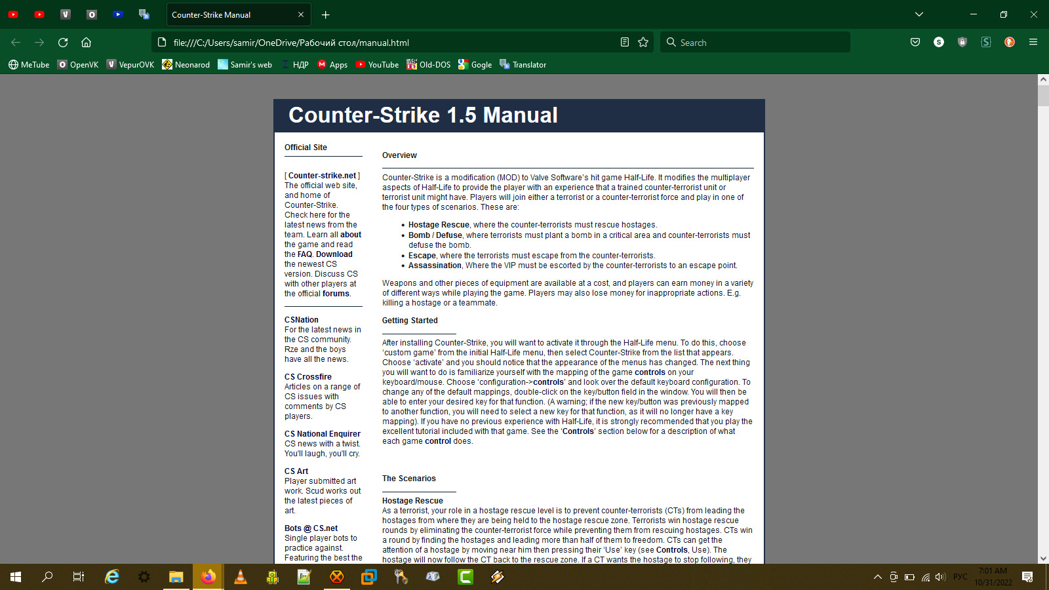
Task: Open the VepurOVK bookmark
Action: pyautogui.click(x=130, y=64)
